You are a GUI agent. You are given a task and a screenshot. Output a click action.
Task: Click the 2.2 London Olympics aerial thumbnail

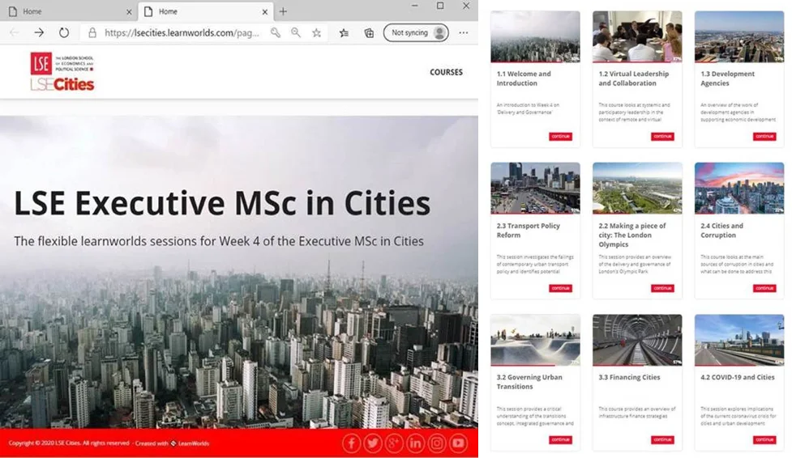pos(637,189)
